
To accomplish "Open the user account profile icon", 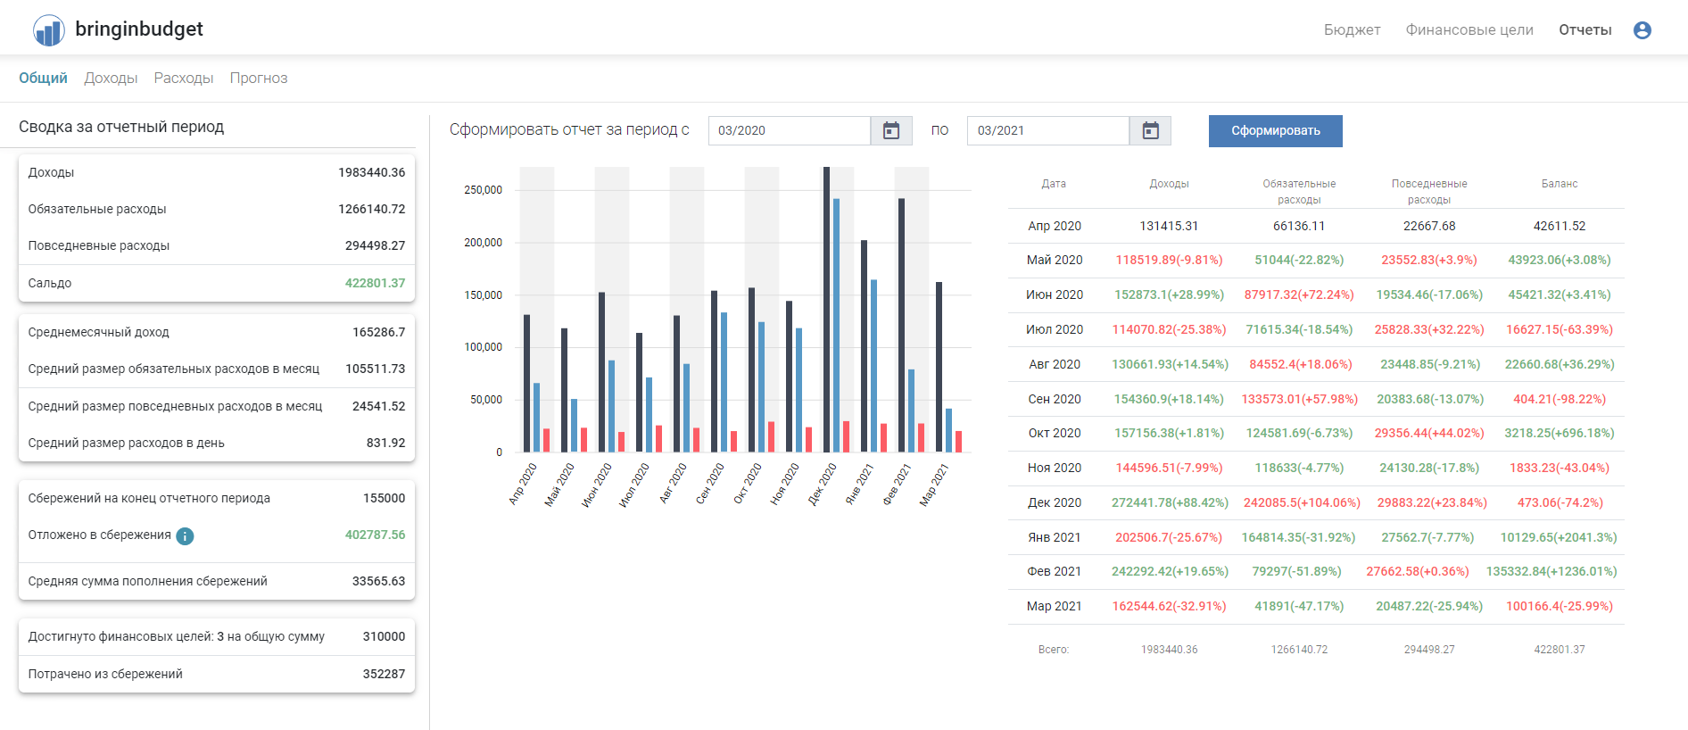I will click(1642, 30).
